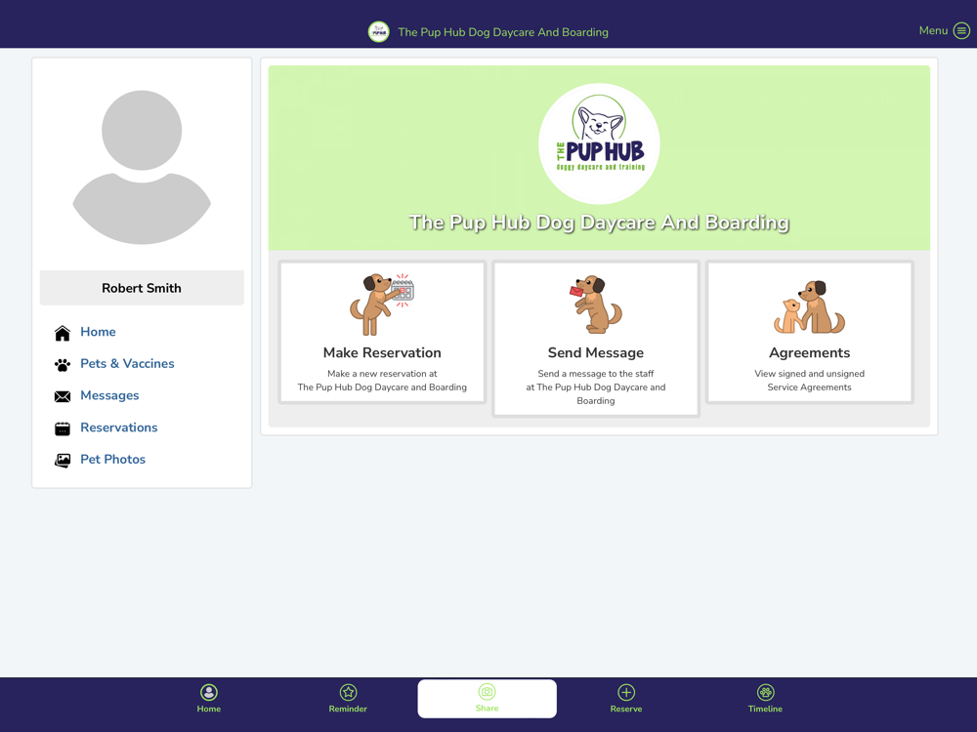Image resolution: width=977 pixels, height=732 pixels.
Task: Click the dog and cat Agreements illustration
Action: pos(809,306)
